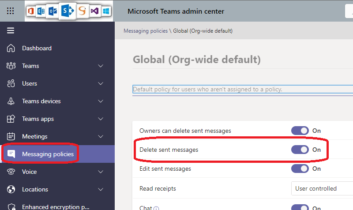Open Messaging policies in sidebar

pyautogui.click(x=48, y=154)
